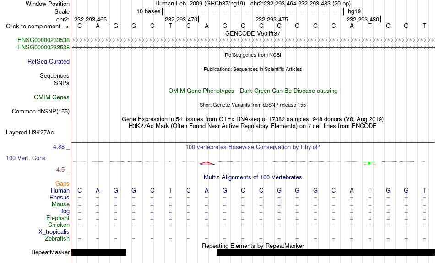Select the Chicken alignment row label
The width and height of the screenshot is (435, 263).
tap(59, 225)
